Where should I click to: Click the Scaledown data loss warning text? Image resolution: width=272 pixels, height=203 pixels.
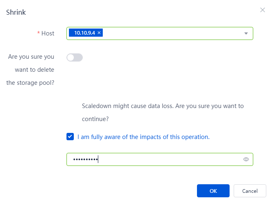[x=163, y=113]
